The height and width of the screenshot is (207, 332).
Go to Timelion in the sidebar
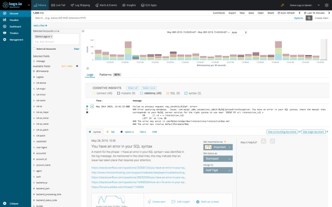click(12, 33)
